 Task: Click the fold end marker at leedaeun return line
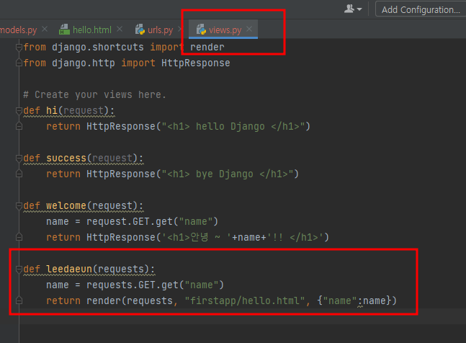point(19,300)
